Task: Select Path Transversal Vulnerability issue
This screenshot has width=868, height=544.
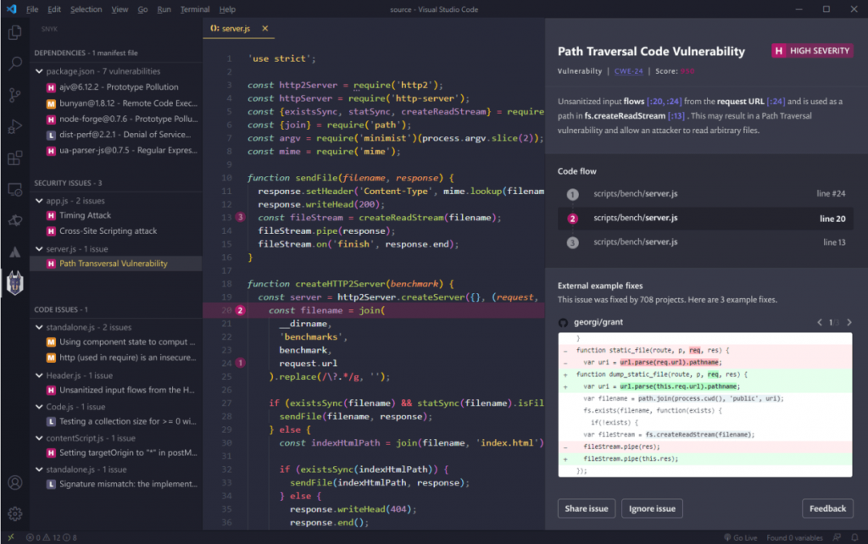Action: (x=116, y=264)
